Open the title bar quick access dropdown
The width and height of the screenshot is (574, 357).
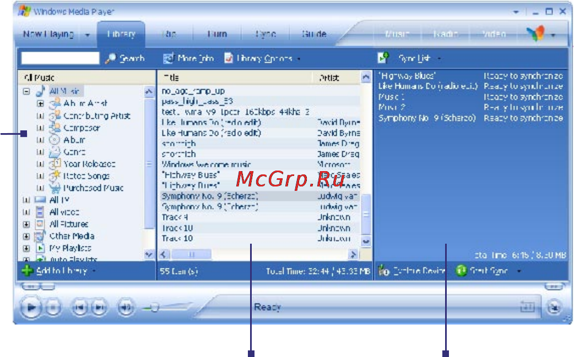coord(516,12)
